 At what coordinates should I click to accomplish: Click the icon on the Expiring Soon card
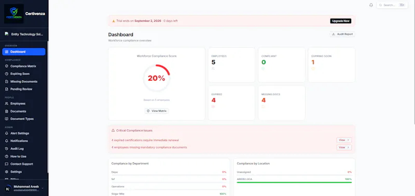(313, 69)
